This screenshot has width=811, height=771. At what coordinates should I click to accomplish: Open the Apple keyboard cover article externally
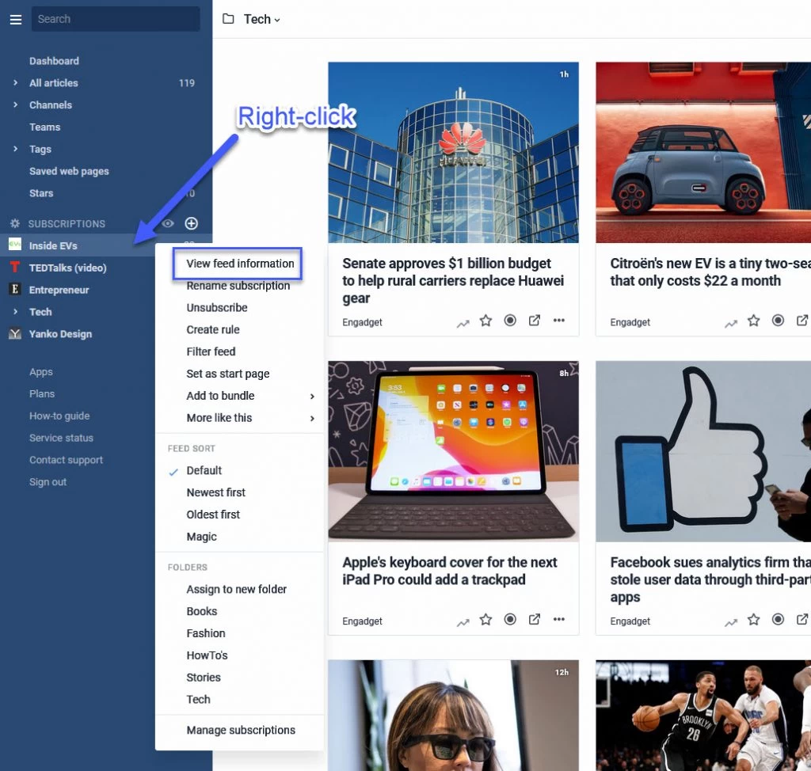tap(535, 620)
